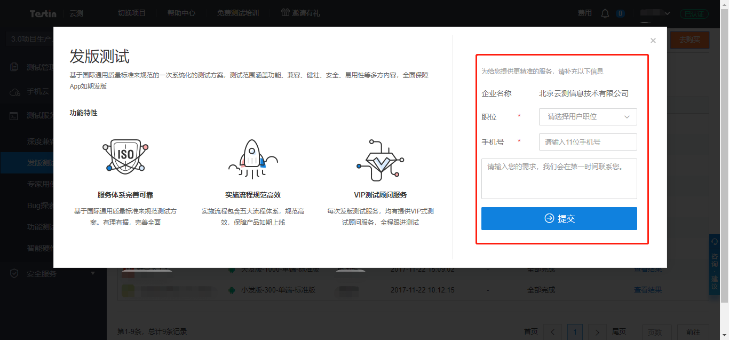The image size is (729, 340).
Task: Open 查看结果 for 小发版-300-单端-标准版
Action: 648,290
